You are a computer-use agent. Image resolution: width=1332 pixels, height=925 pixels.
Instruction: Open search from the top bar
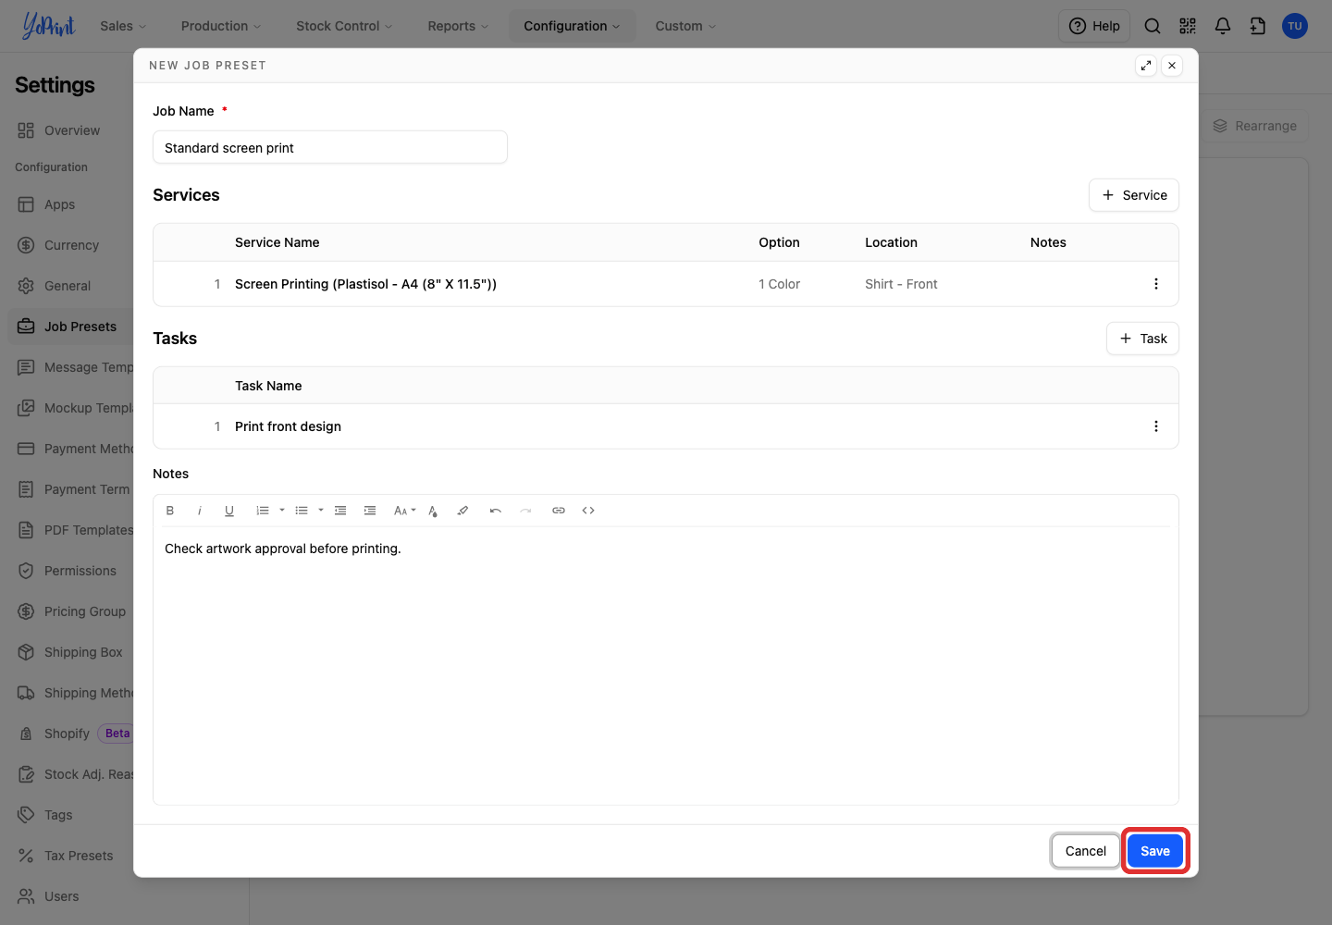tap(1153, 26)
